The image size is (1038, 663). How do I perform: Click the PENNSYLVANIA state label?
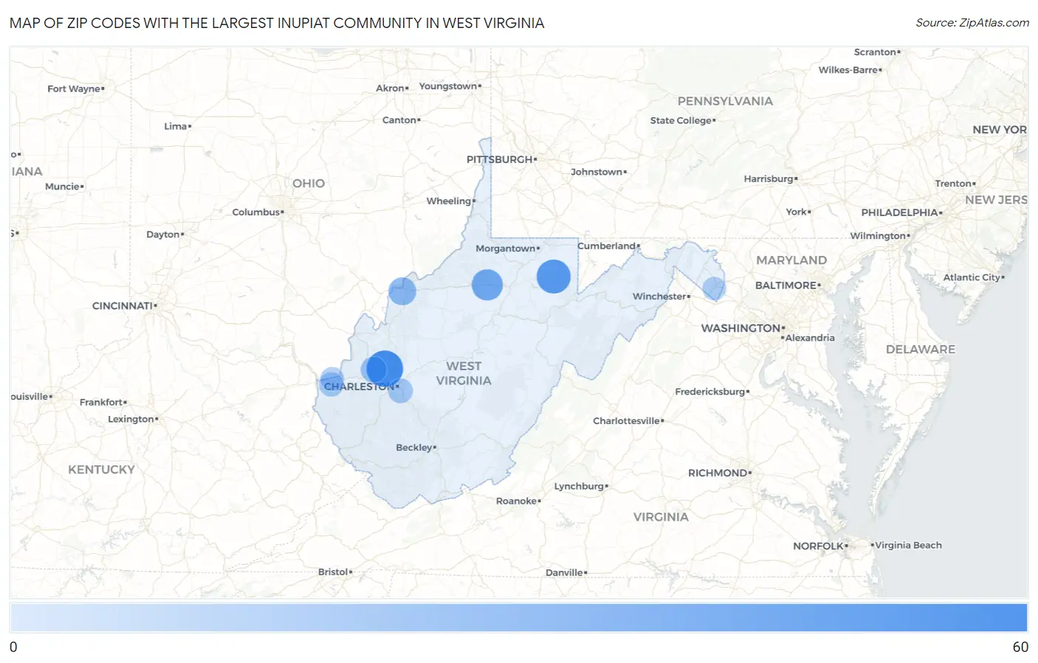point(725,101)
